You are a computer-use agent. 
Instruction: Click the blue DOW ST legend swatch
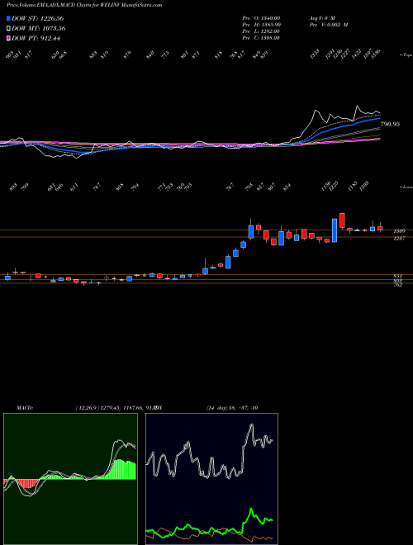coord(9,18)
